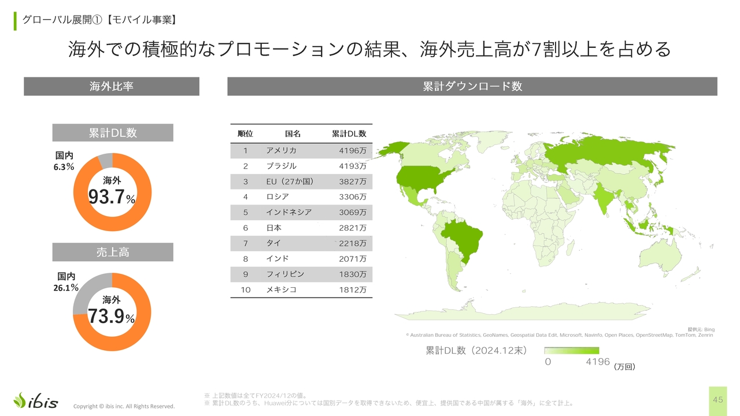Click the 2821万 value
The image size is (740, 416).
(353, 228)
